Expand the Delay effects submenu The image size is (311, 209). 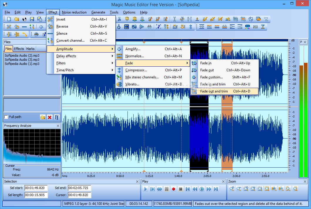click(x=81, y=56)
